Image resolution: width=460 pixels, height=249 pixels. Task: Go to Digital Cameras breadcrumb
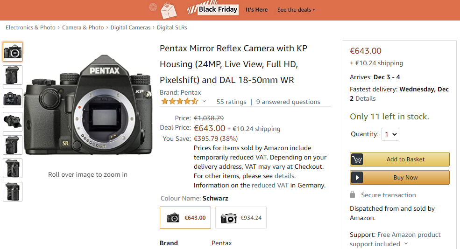point(130,28)
